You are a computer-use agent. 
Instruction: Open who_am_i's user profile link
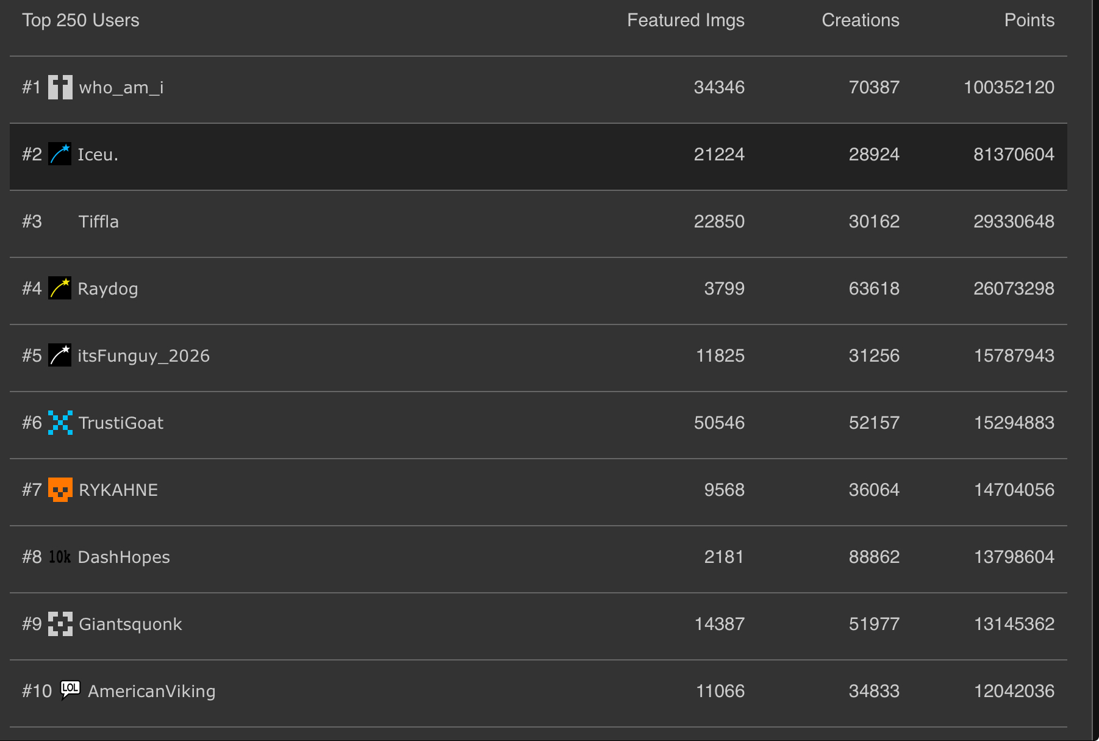point(121,88)
